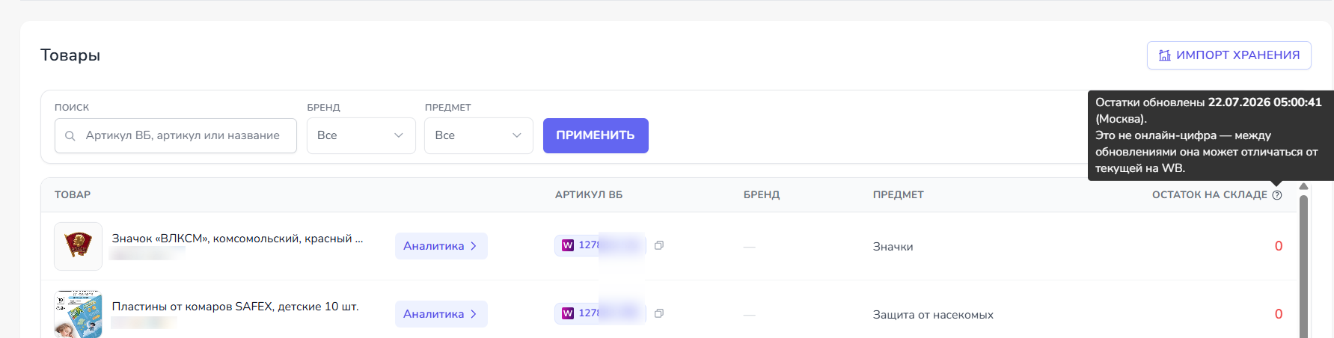This screenshot has width=1334, height=338.
Task: Click the table scrollbar up arrow
Action: 1303,186
